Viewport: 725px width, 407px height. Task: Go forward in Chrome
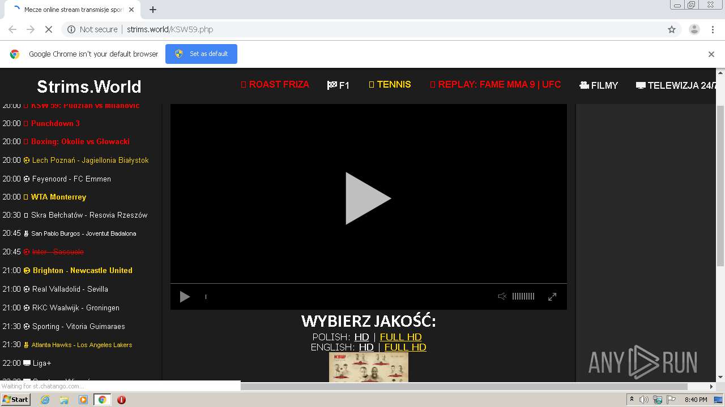click(x=31, y=29)
